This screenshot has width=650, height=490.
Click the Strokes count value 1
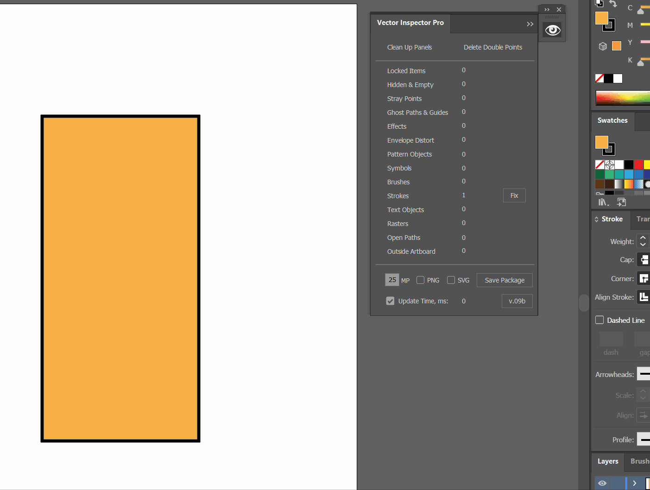pos(463,195)
